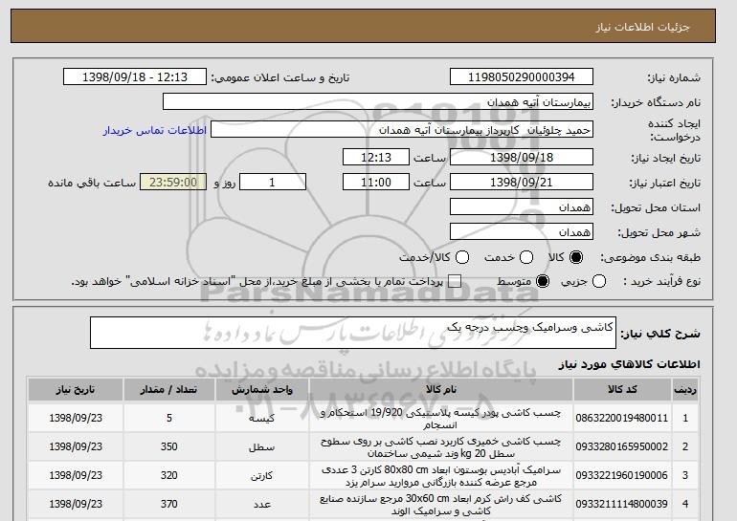Select product code 0933211114800039
The image size is (737, 521).
(621, 504)
